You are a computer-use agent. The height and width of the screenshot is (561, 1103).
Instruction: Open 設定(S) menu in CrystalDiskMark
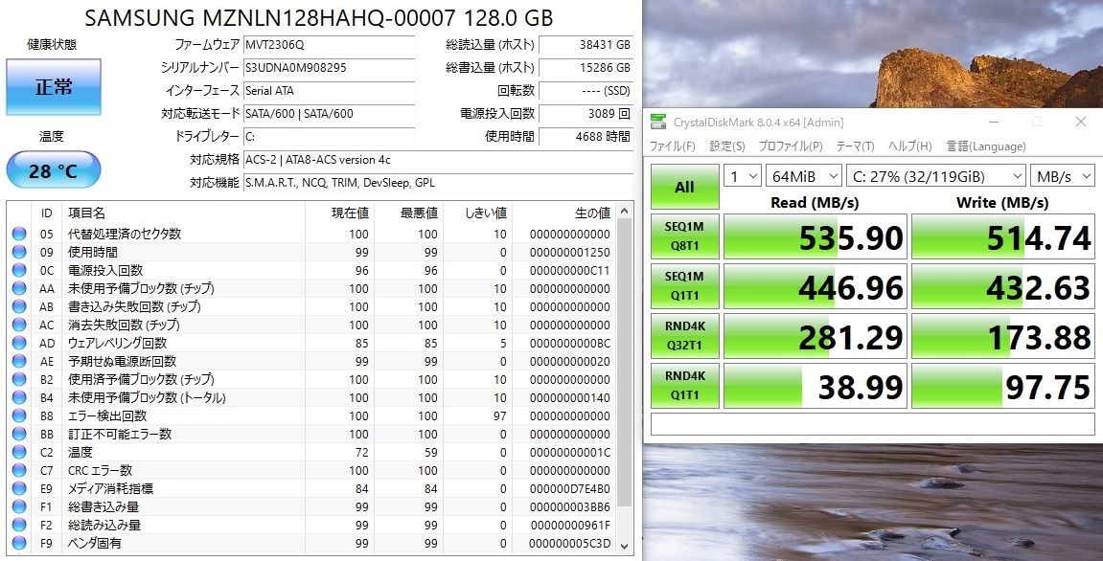click(726, 146)
